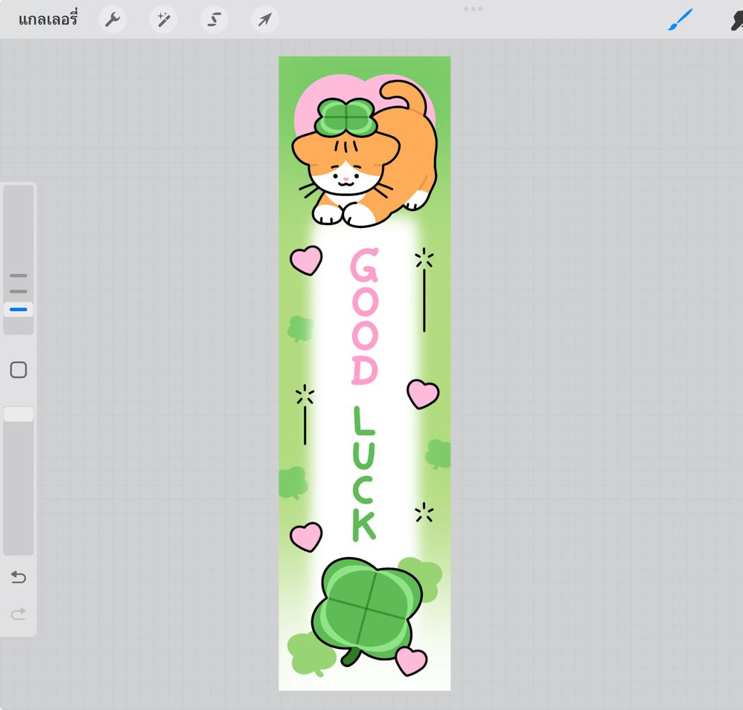Viewport: 743px width, 710px height.
Task: Tap the large four-leaf clover on the canvas
Action: (x=366, y=611)
